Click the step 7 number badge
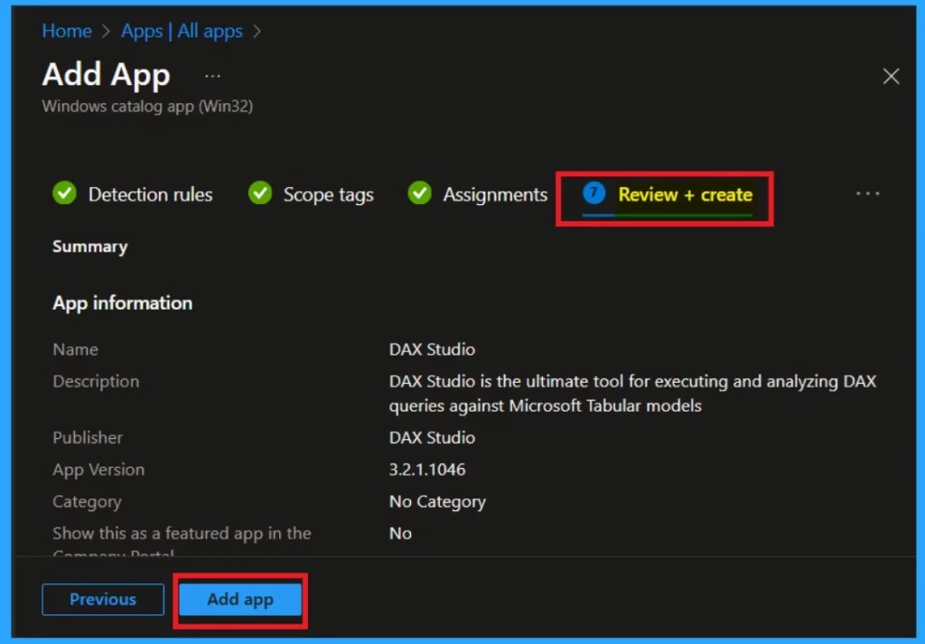The height and width of the screenshot is (644, 925). point(594,193)
